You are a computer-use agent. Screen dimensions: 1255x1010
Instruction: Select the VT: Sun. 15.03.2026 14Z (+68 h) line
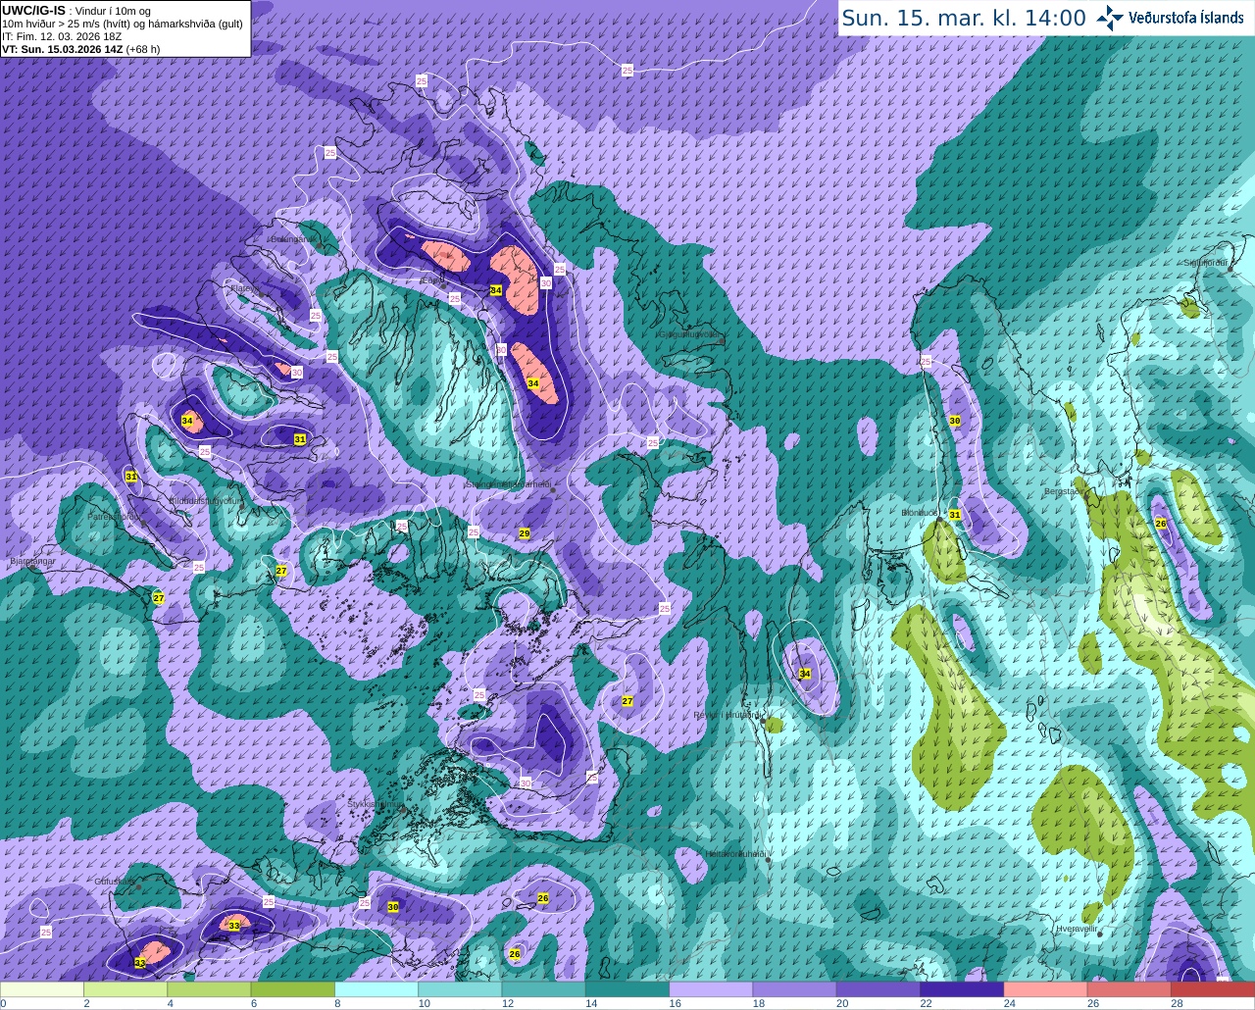pyautogui.click(x=81, y=49)
